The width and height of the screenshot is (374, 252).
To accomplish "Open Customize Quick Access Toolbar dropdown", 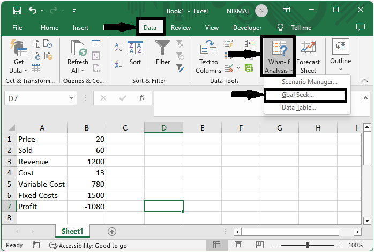I will [x=74, y=11].
